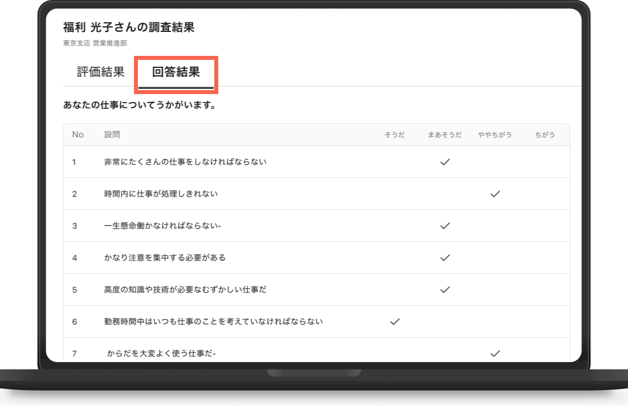Click the 設問 column header
The image size is (628, 406).
point(112,135)
